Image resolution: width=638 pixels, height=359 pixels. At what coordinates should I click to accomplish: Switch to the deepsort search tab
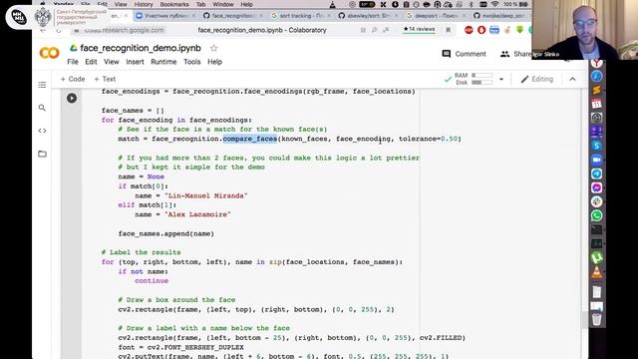[436, 16]
